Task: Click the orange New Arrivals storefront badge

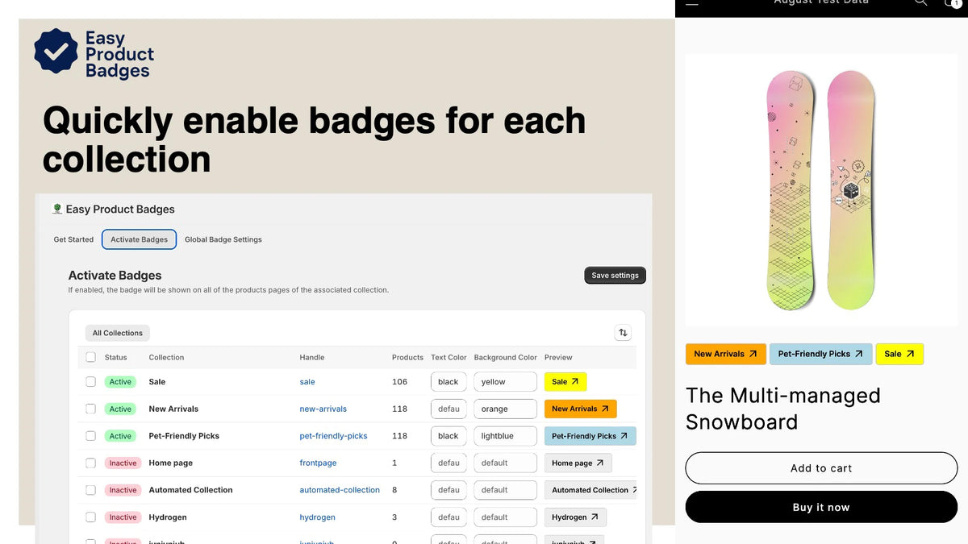Action: pyautogui.click(x=725, y=354)
